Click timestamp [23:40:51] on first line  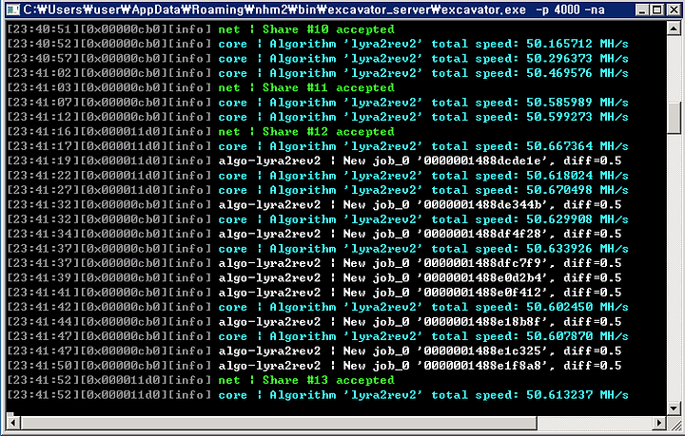(x=44, y=29)
